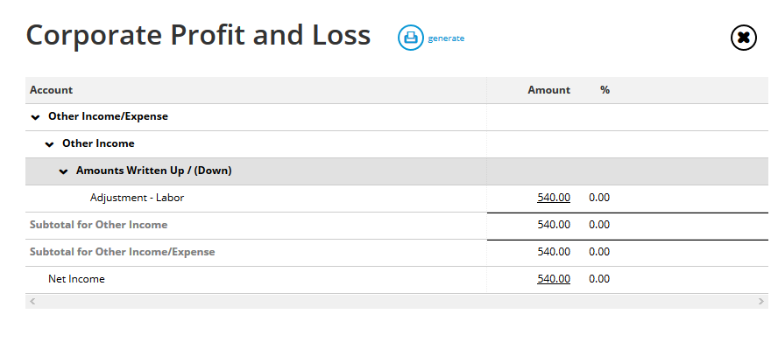Select the Net Income row label
The height and width of the screenshot is (349, 778).
(x=76, y=279)
